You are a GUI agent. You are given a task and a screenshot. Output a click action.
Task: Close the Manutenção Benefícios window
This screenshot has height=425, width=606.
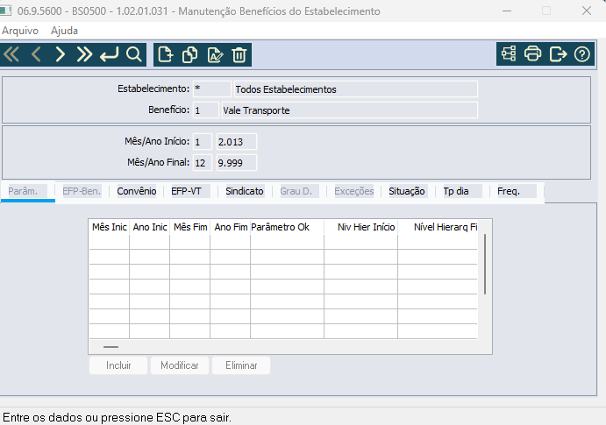coord(587,11)
